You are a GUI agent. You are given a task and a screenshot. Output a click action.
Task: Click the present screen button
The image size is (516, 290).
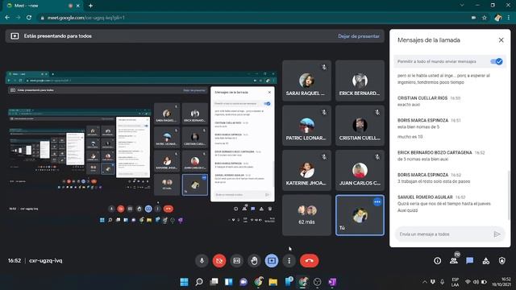coord(272,261)
